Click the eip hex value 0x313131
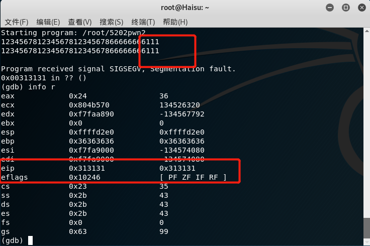 [87, 169]
